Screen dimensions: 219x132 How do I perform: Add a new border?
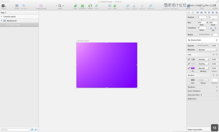pos(217,75)
